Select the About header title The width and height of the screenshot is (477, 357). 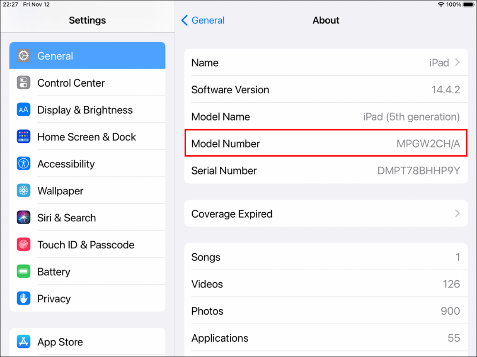[326, 20]
